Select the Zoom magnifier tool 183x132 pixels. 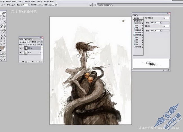5,44
